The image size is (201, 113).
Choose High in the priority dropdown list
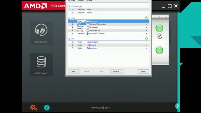pos(81,24)
